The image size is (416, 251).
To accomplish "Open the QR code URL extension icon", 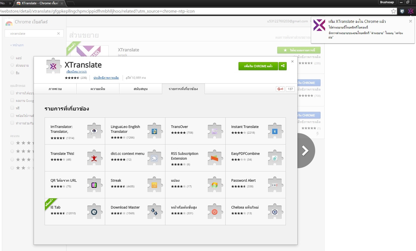I will [94, 185].
